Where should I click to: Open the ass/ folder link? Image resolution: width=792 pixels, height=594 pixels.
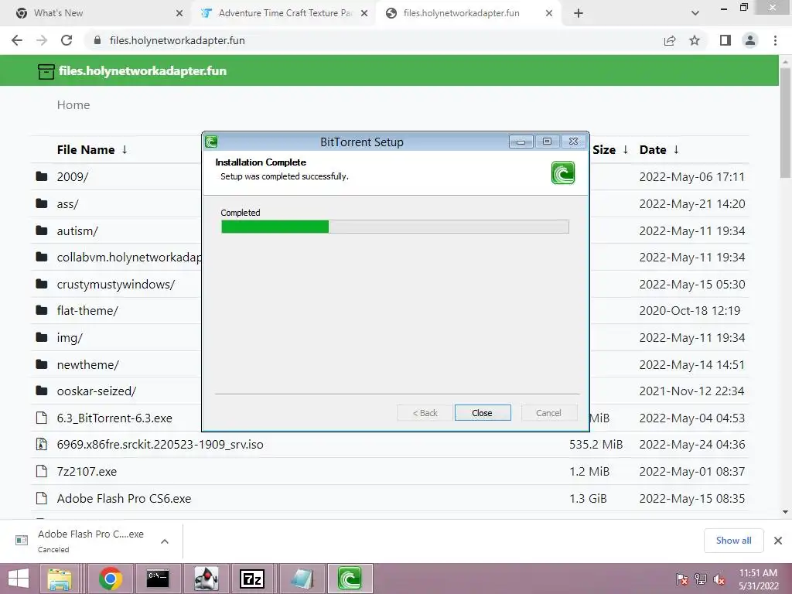(68, 203)
